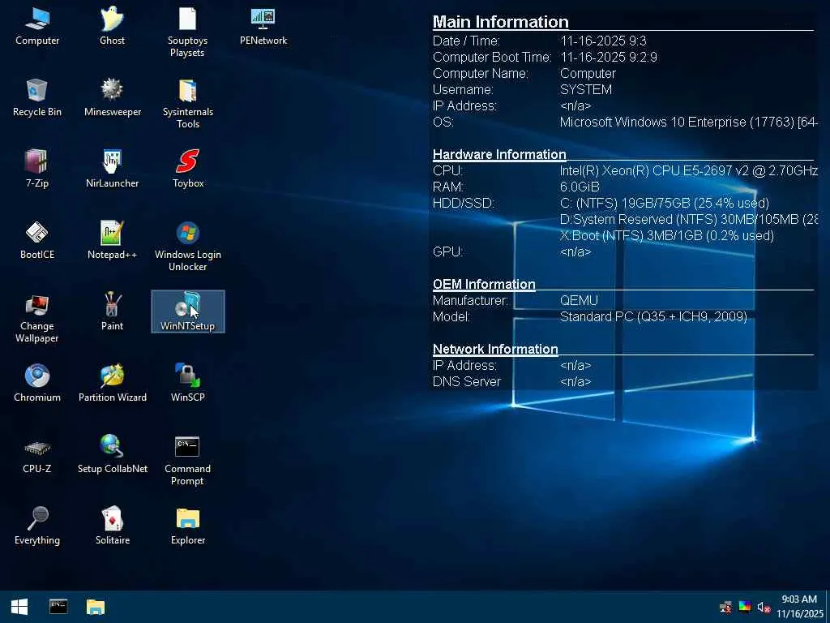Select the WinSCP icon
The width and height of the screenshot is (830, 623).
(x=187, y=383)
